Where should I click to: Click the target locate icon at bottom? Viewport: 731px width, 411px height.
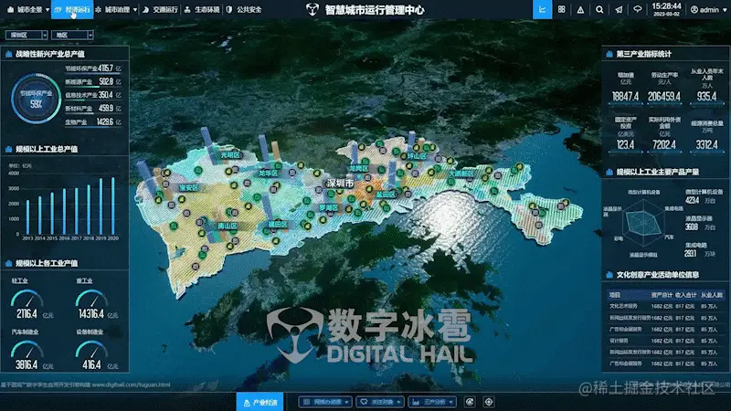point(489,402)
